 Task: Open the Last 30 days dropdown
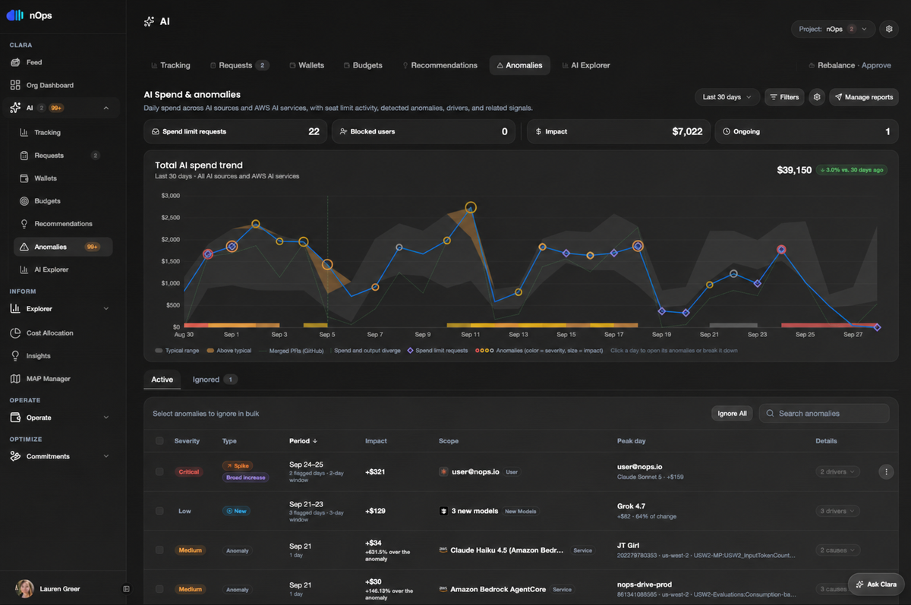[727, 97]
